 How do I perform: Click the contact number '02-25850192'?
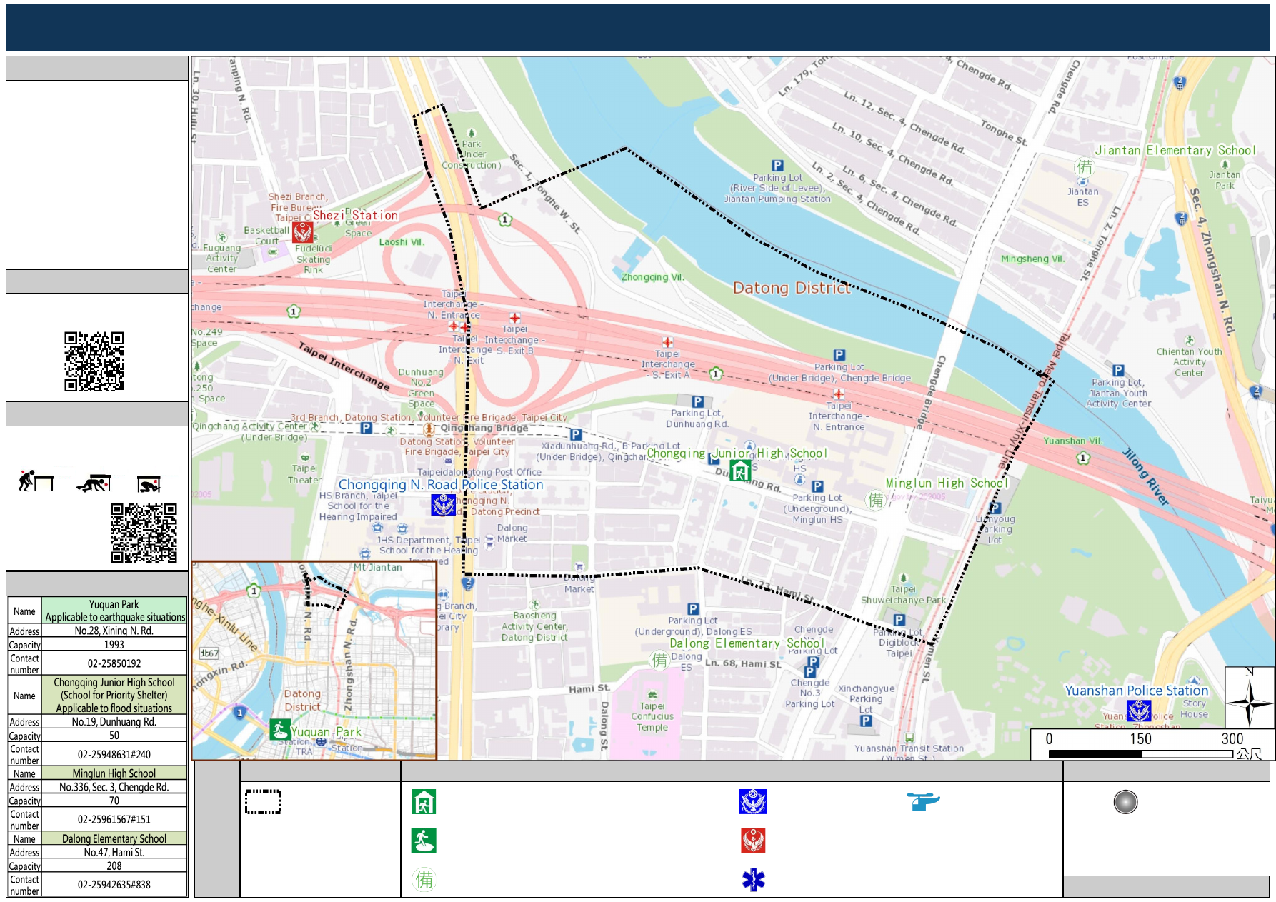pos(114,663)
